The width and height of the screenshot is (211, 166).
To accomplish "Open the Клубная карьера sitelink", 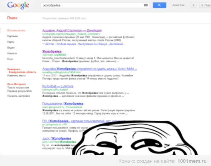I will coord(67,44).
